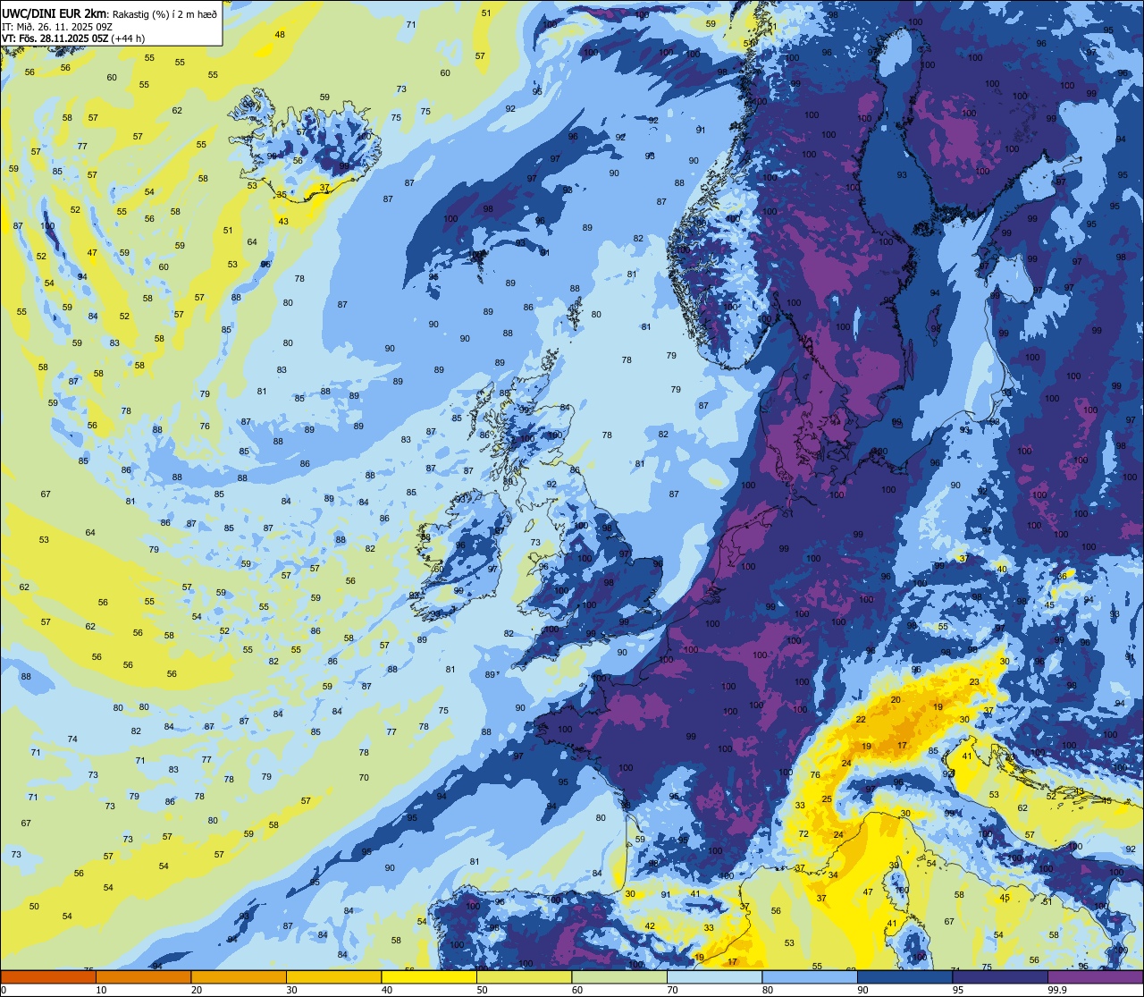Click the map value "39" over Corsica

click(x=894, y=865)
